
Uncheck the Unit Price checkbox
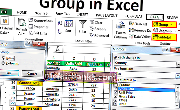pyautogui.click(x=116, y=92)
